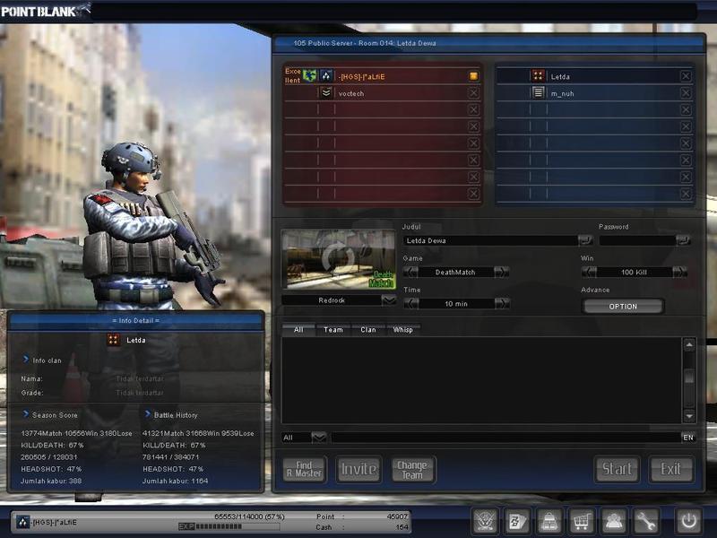Image resolution: width=717 pixels, height=538 pixels.
Task: Select previous Game mode with left arrow
Action: (410, 273)
